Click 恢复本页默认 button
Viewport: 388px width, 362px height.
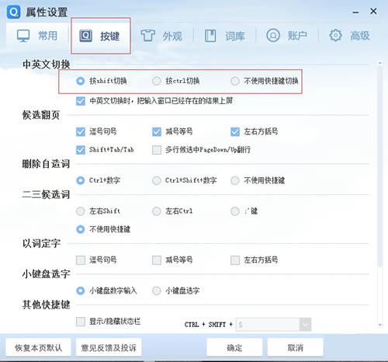38,347
